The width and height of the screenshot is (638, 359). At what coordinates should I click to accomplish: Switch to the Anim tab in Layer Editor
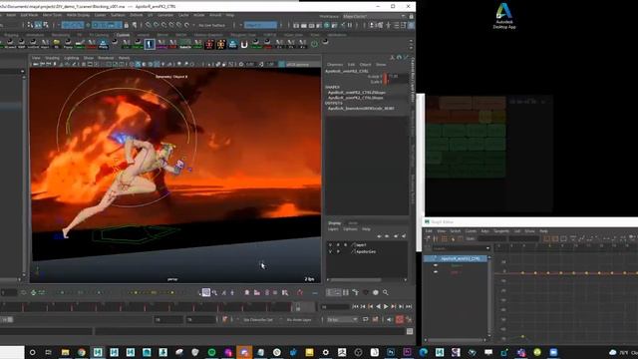click(353, 223)
